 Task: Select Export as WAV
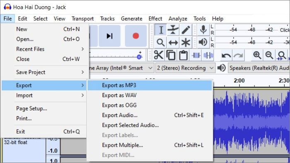150,95
